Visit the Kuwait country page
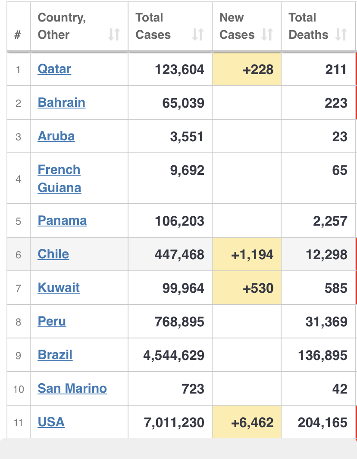Screen dimensions: 357x459 [59, 288]
